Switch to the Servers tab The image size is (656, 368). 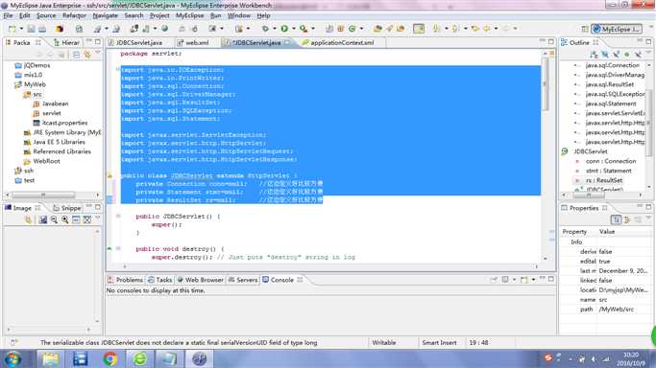[x=243, y=280]
